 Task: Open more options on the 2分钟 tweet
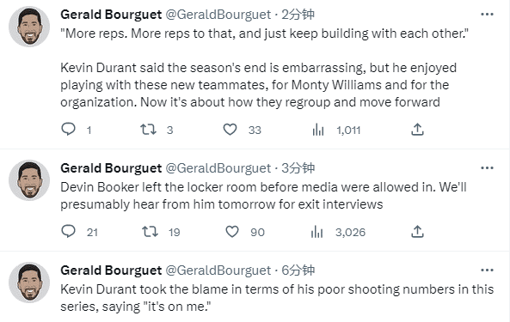(487, 15)
